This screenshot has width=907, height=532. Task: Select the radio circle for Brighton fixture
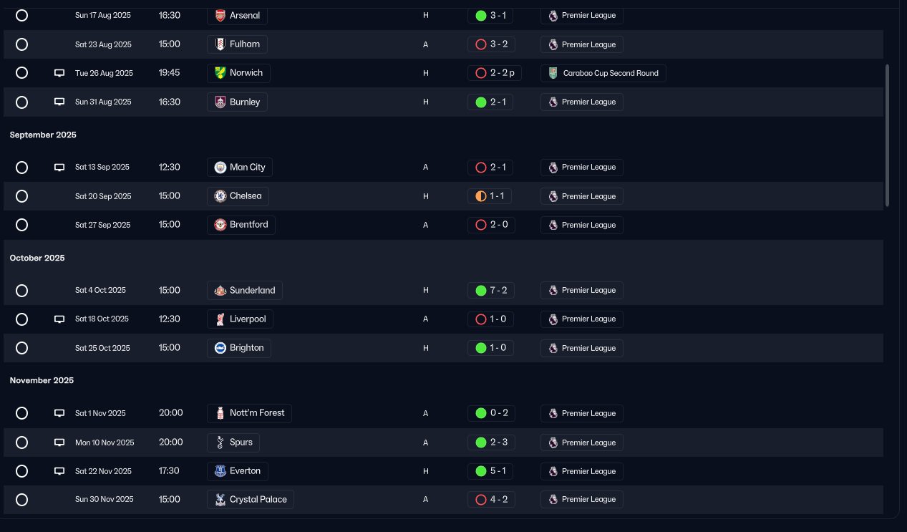21,348
